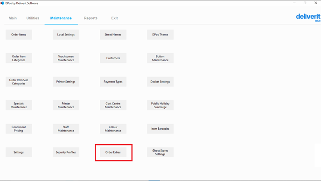The height and width of the screenshot is (181, 321).
Task: Click Payment Types button
Action: click(x=113, y=82)
